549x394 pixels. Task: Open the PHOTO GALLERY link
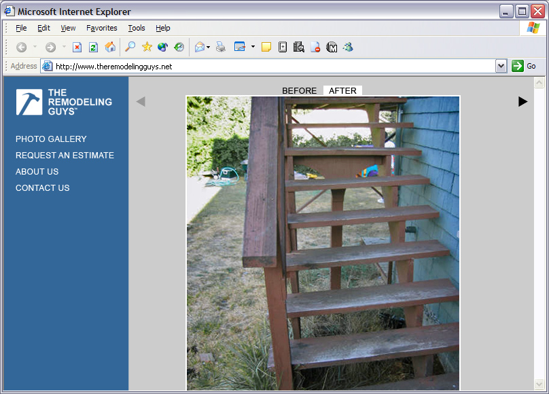51,139
